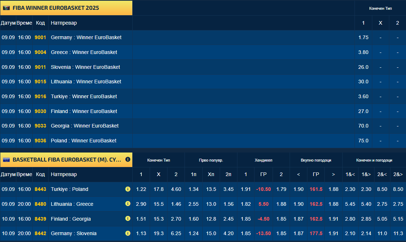
Task: Select odds 3.80 for Greece Winner EuroBasket
Action: (x=363, y=52)
